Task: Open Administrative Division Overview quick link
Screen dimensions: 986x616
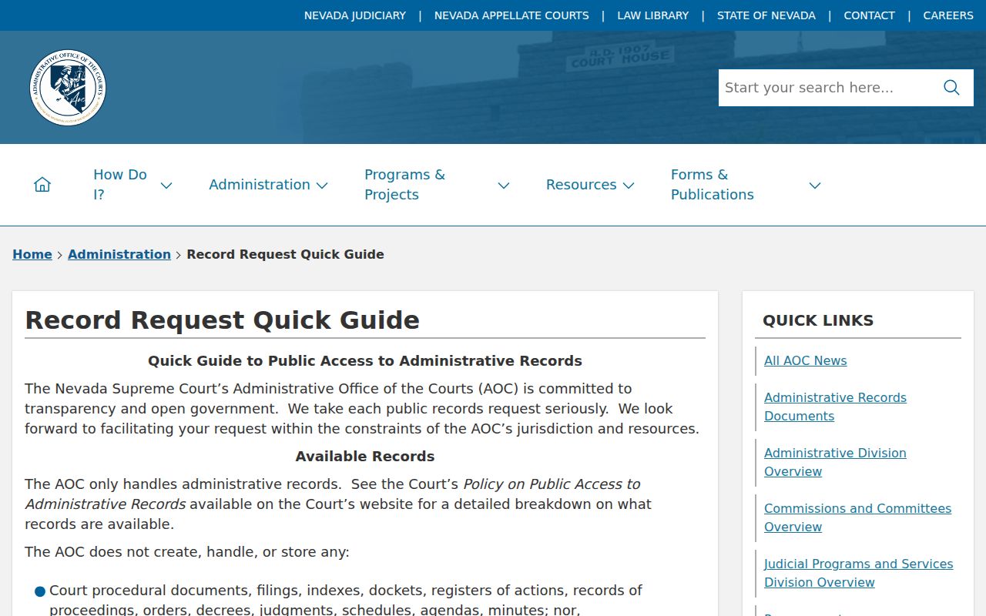Action: (835, 462)
